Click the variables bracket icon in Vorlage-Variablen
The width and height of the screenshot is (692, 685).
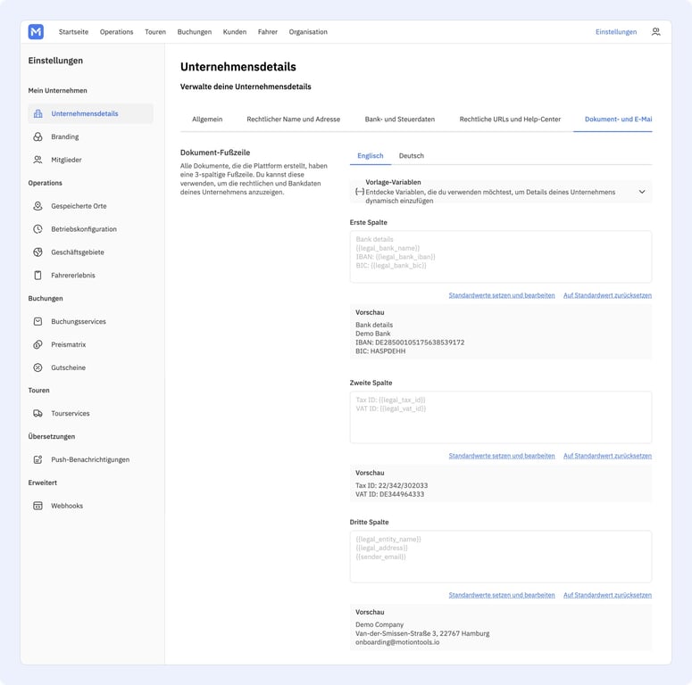(x=360, y=192)
